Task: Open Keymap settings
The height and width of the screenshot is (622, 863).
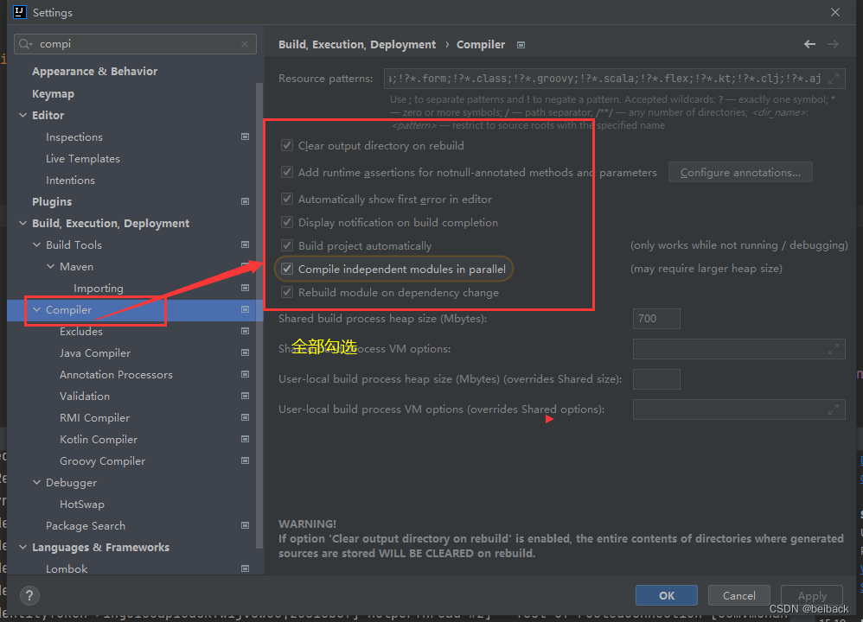Action: [53, 94]
